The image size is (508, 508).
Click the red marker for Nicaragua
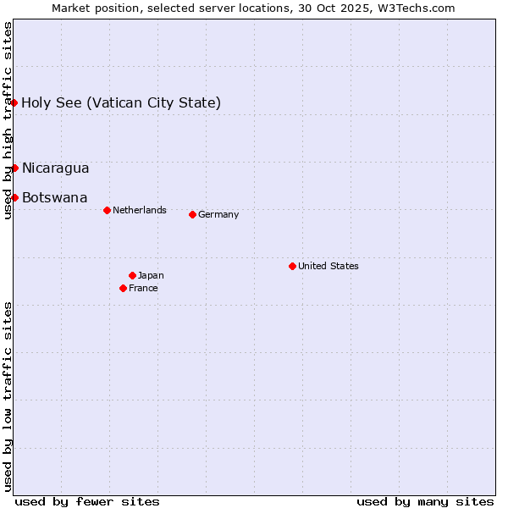point(14,168)
